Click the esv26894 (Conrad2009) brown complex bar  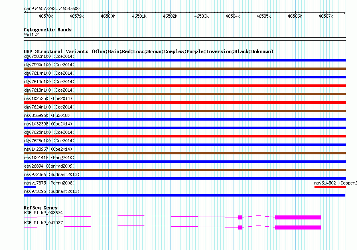coord(185,170)
